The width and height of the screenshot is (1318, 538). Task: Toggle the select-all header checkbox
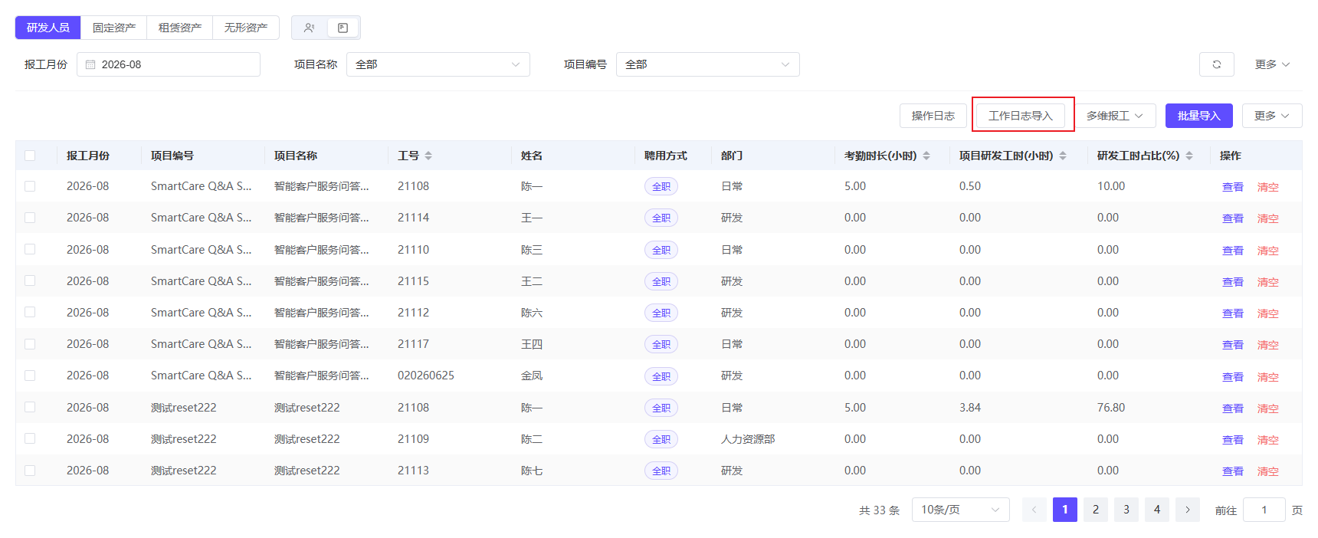pyautogui.click(x=30, y=156)
